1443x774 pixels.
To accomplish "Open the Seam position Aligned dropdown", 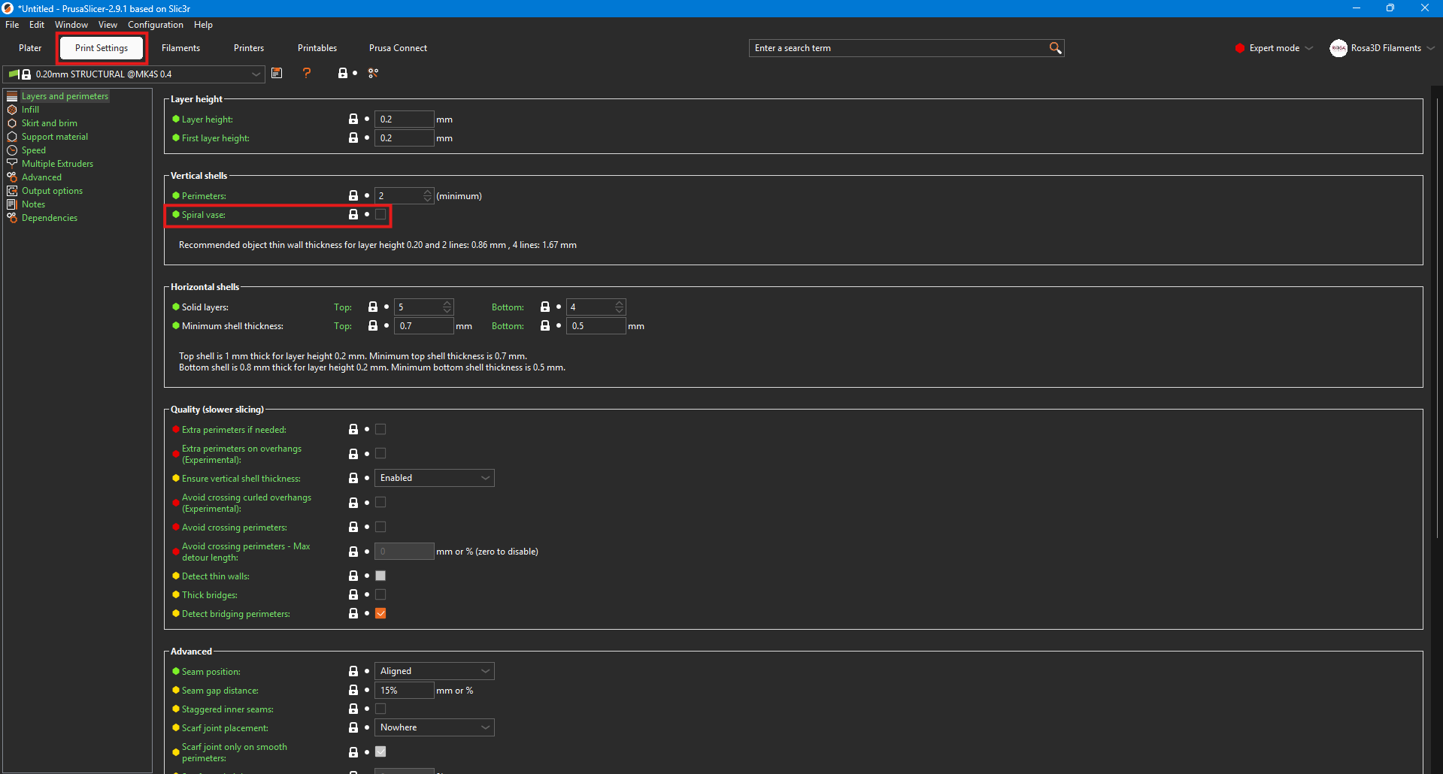I will [x=434, y=671].
